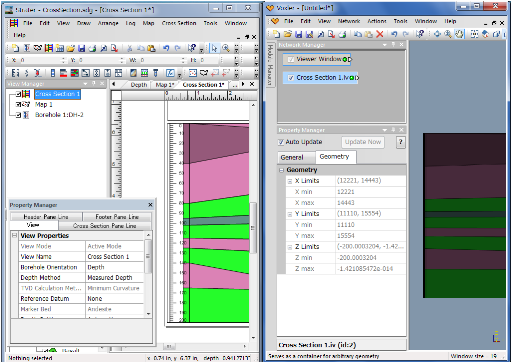Collapse the View Properties section

(15, 236)
